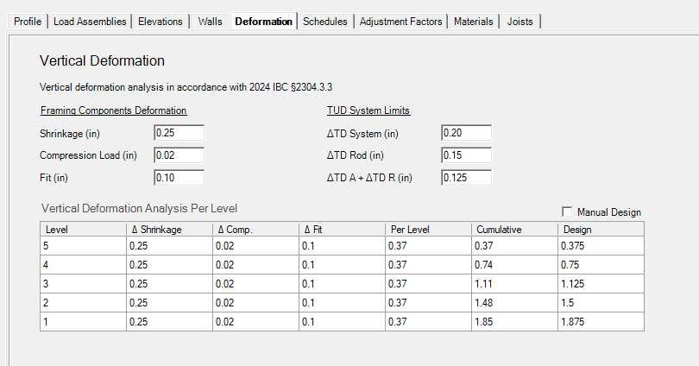Click the Design column header
The height and width of the screenshot is (366, 699).
coord(601,229)
